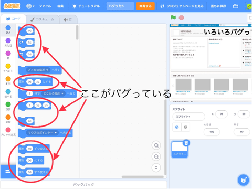Open チュートリアル from the menu bar
The height and width of the screenshot is (189, 252).
pyautogui.click(x=86, y=6)
